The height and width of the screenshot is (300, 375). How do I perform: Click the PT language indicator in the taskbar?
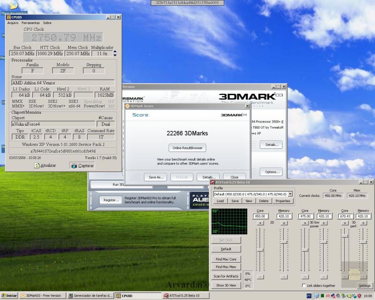[309, 296]
